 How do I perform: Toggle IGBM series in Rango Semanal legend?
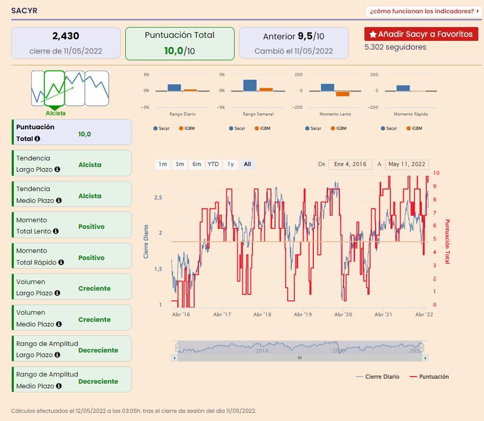(x=263, y=128)
